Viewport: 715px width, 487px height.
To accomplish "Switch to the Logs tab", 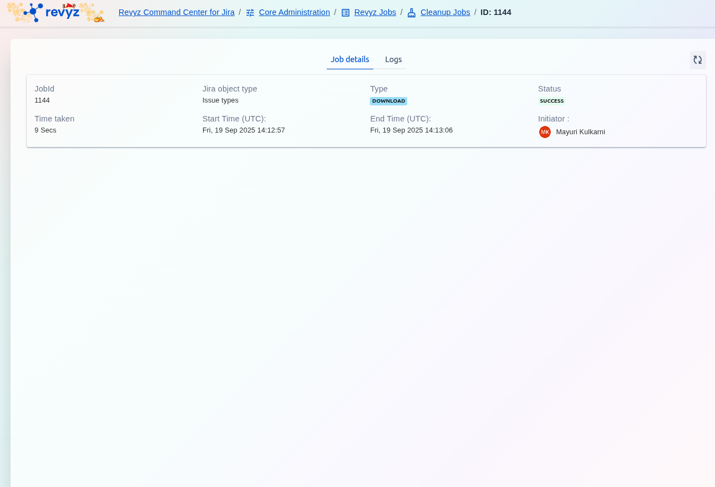I will [393, 59].
